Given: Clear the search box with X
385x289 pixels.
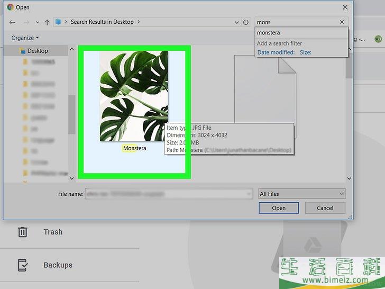Looking at the screenshot, I should pos(342,22).
